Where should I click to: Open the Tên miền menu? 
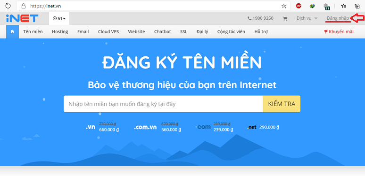pyautogui.click(x=33, y=32)
